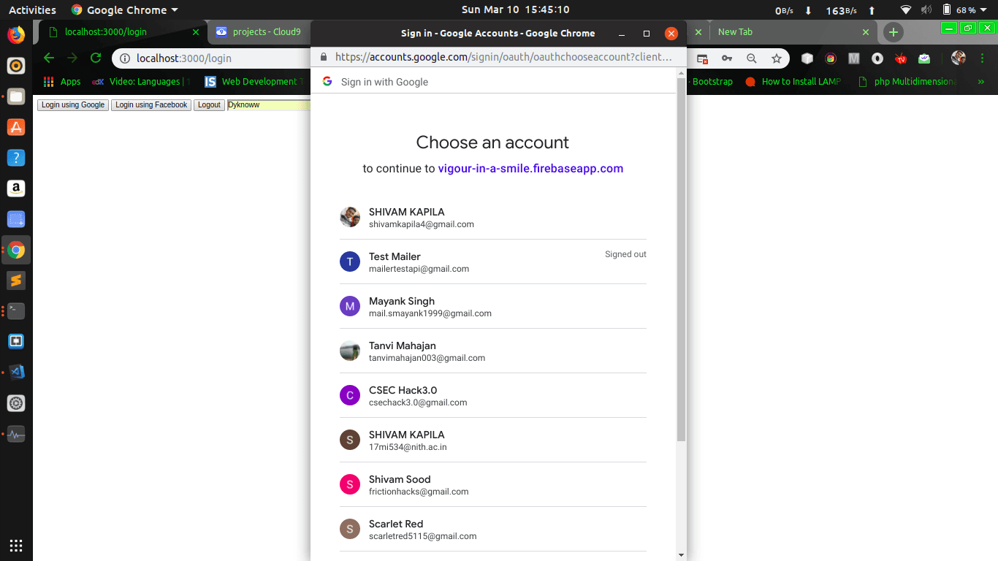Image resolution: width=998 pixels, height=561 pixels.
Task: Open Firefox from the Ubuntu dock
Action: (16, 35)
